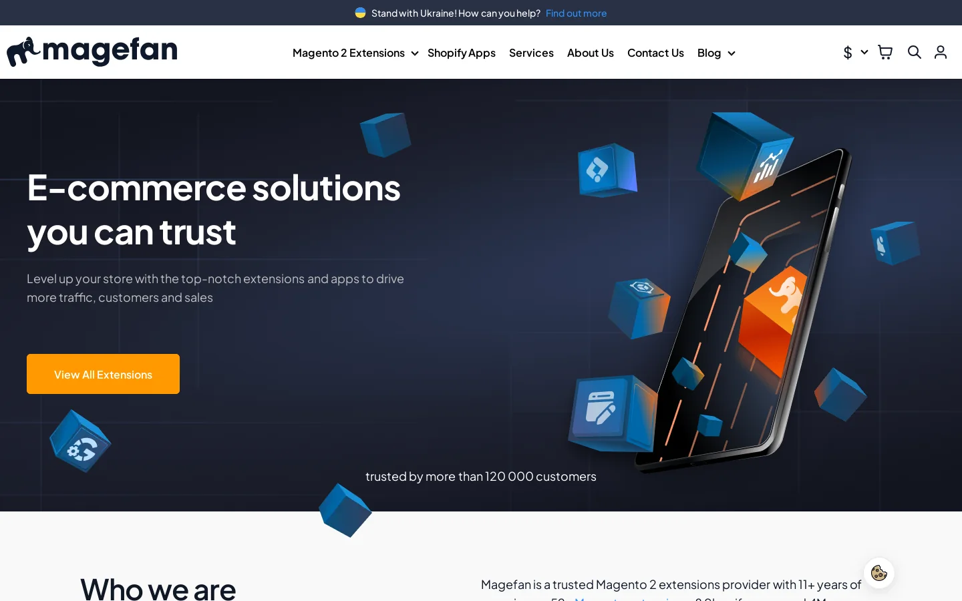Click 'trusted by more than 120 000 customers' text
The image size is (962, 601).
pyautogui.click(x=481, y=476)
